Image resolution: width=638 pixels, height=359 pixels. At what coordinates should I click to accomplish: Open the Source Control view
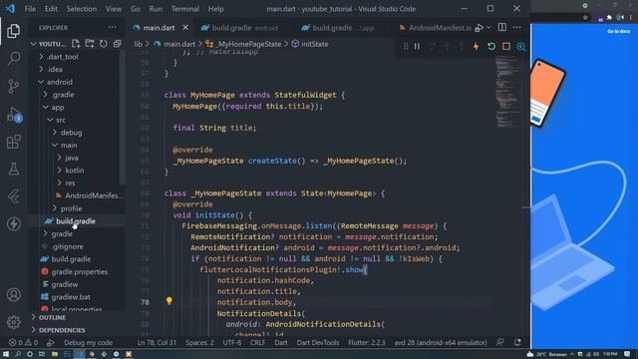point(13,86)
